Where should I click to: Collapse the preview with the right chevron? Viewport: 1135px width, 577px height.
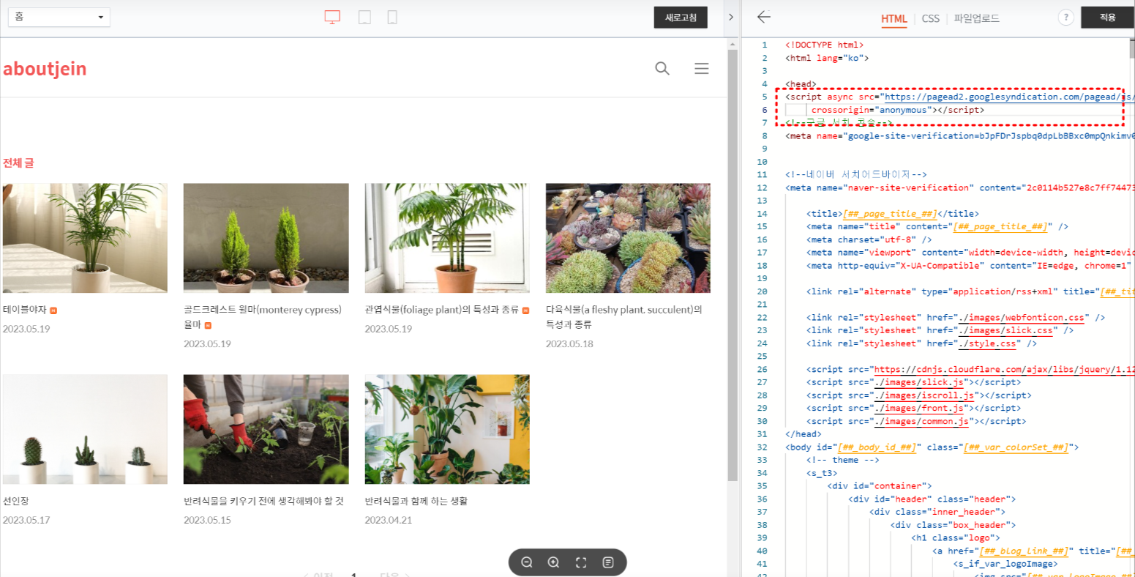pos(730,18)
